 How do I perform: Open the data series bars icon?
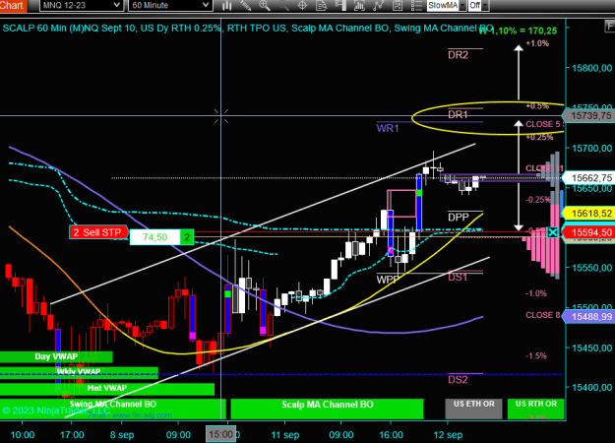359,5
